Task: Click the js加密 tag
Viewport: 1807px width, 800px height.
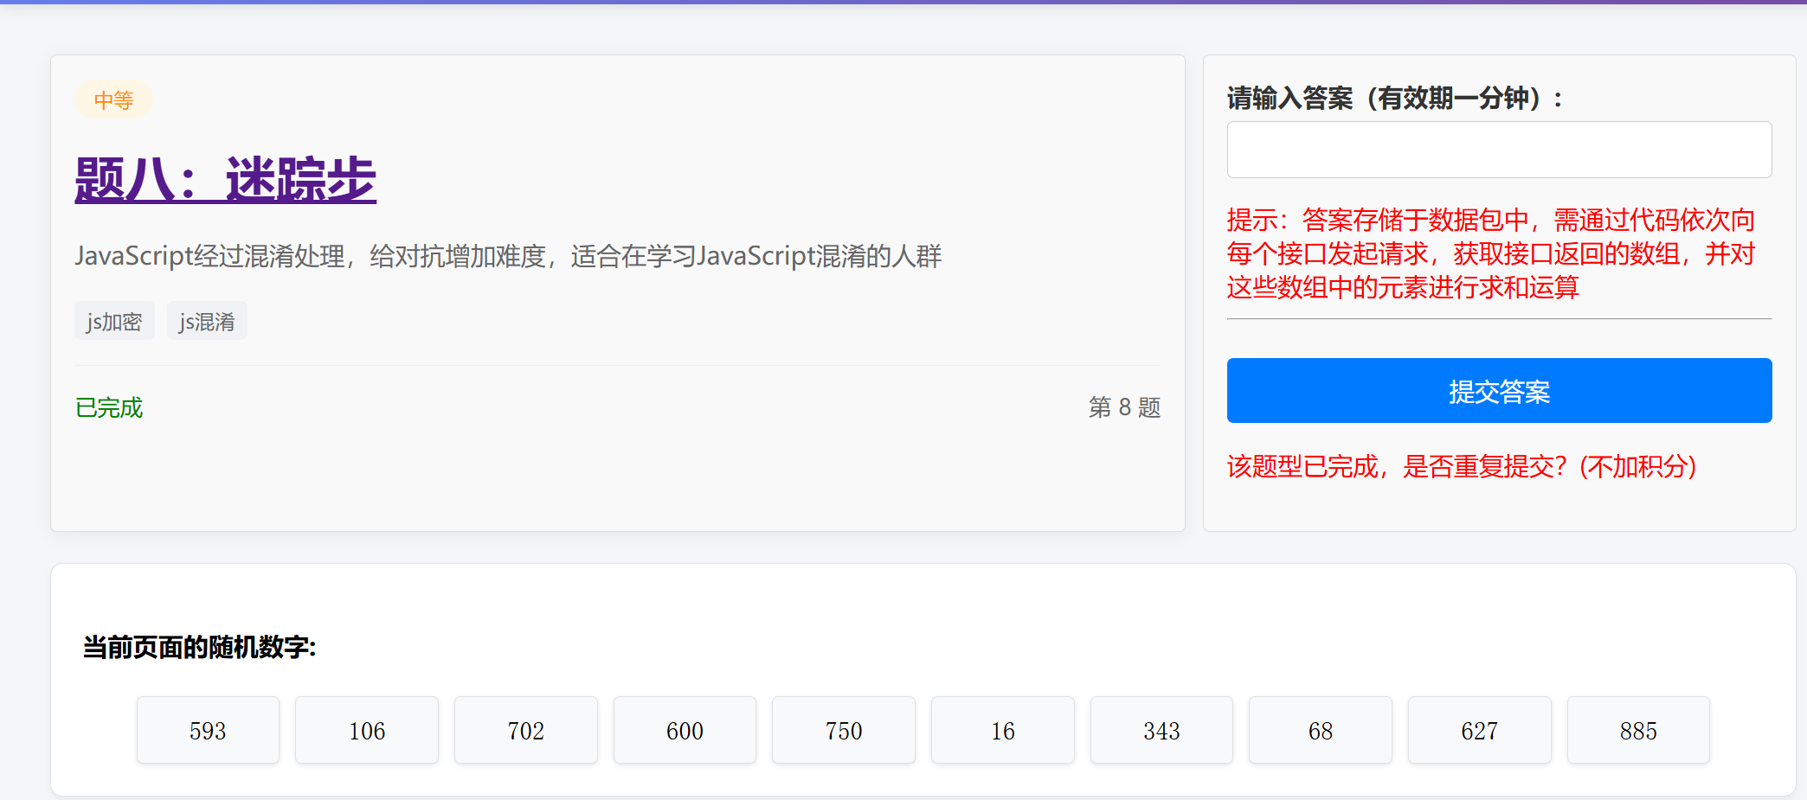Action: pos(113,320)
